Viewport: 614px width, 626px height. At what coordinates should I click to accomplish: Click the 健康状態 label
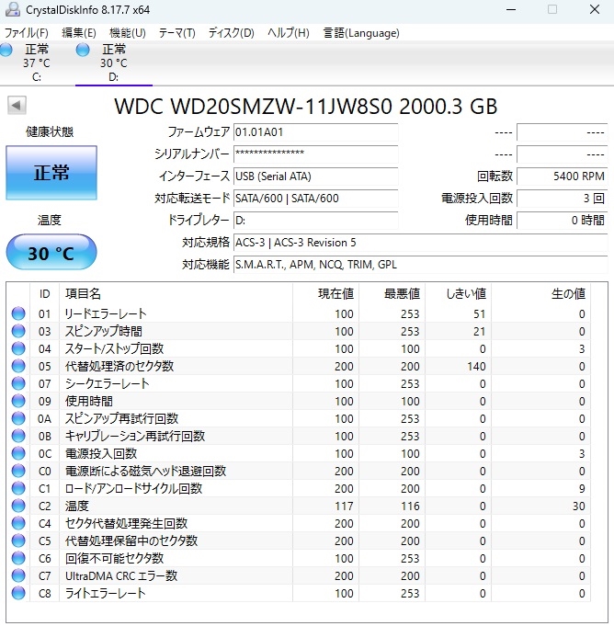coord(50,131)
